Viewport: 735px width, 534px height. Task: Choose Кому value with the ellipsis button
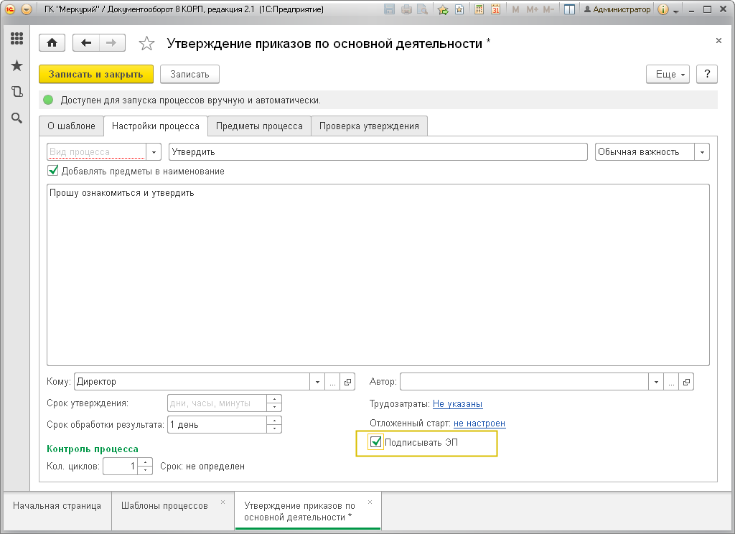(x=332, y=382)
